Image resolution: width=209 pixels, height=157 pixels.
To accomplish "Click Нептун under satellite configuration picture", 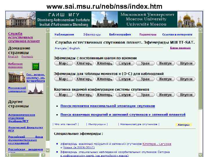I will click(x=165, y=95).
